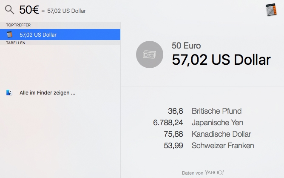Click the Daten von attribution text
The width and height of the screenshot is (284, 178).
(193, 173)
